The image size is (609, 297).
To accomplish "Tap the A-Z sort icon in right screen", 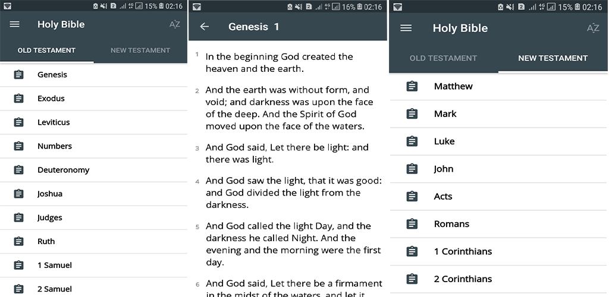I will [x=592, y=28].
